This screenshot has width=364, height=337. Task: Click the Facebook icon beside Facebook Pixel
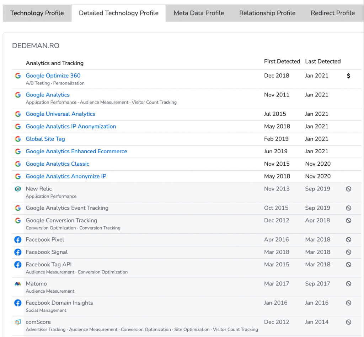point(18,240)
